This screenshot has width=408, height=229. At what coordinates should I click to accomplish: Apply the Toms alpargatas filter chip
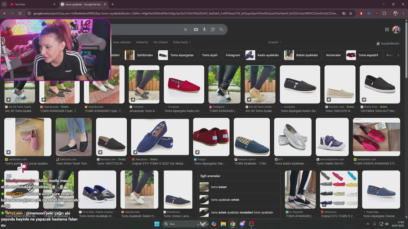click(177, 55)
